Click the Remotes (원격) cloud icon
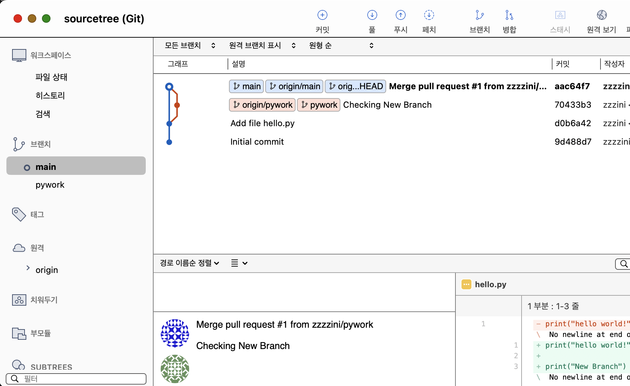This screenshot has width=630, height=386. (x=19, y=248)
